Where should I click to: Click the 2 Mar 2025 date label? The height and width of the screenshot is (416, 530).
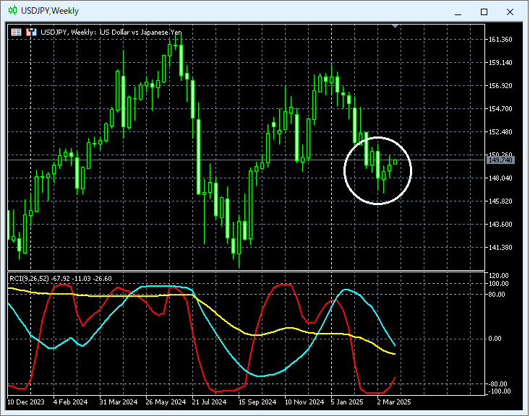(394, 402)
